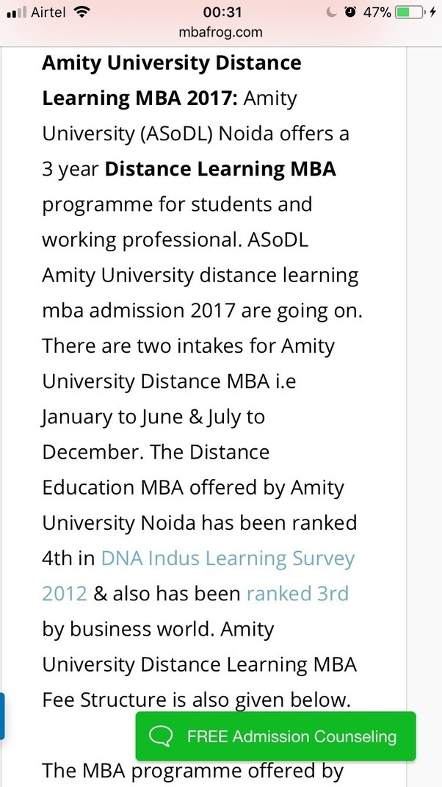Tap the mbafrog.com address bar

(x=220, y=32)
